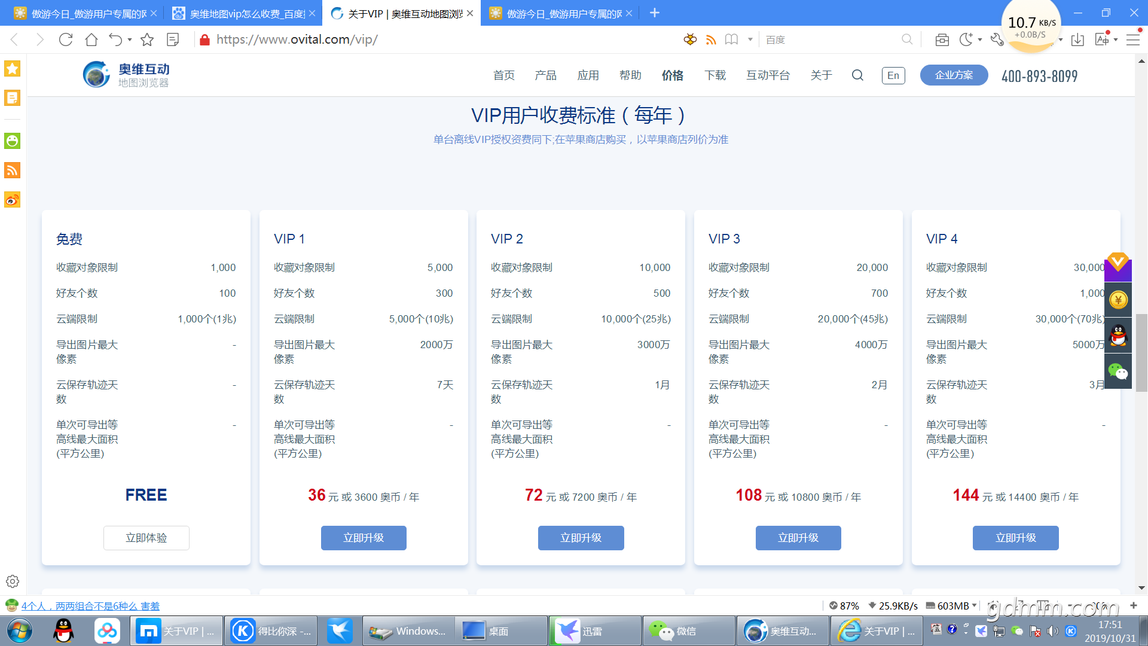The height and width of the screenshot is (646, 1148).
Task: Click the 百度 search input box
Action: point(831,39)
